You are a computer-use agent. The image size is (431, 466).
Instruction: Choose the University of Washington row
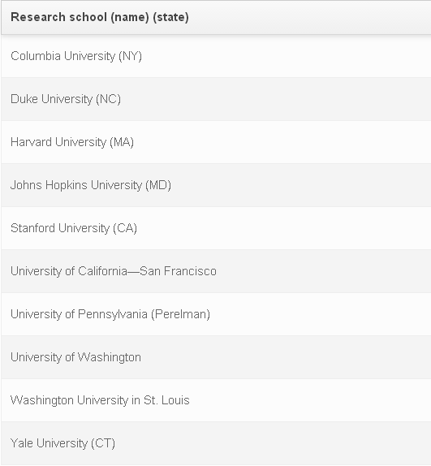coord(216,357)
